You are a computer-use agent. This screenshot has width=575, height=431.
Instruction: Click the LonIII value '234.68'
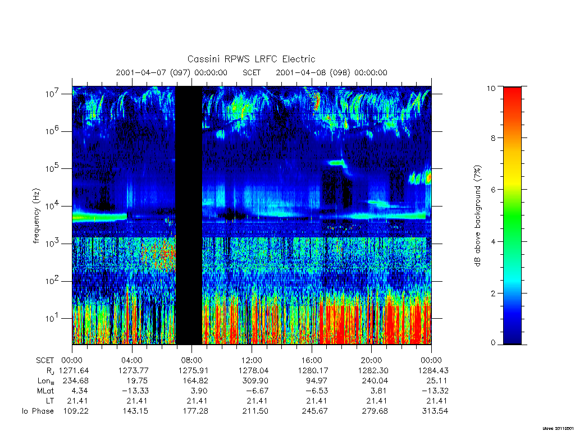pos(76,381)
